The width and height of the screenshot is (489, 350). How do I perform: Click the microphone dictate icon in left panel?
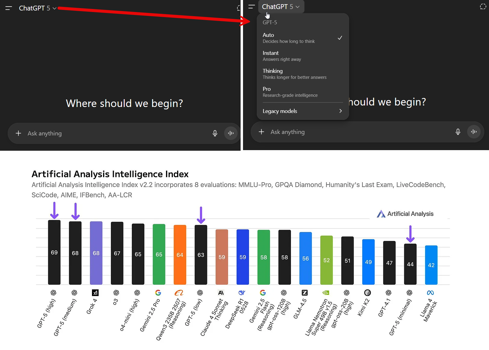pyautogui.click(x=215, y=133)
